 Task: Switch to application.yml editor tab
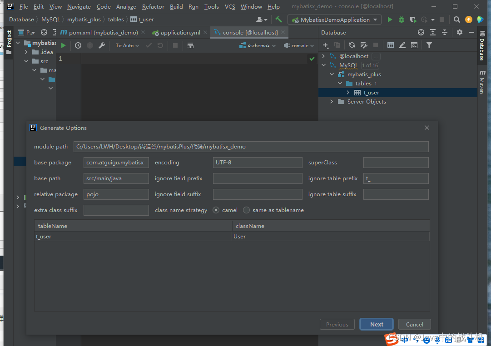click(180, 33)
